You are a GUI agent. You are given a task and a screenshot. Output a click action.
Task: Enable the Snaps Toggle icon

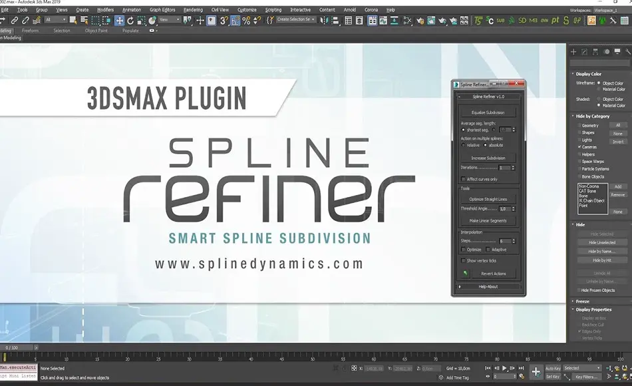[224, 20]
